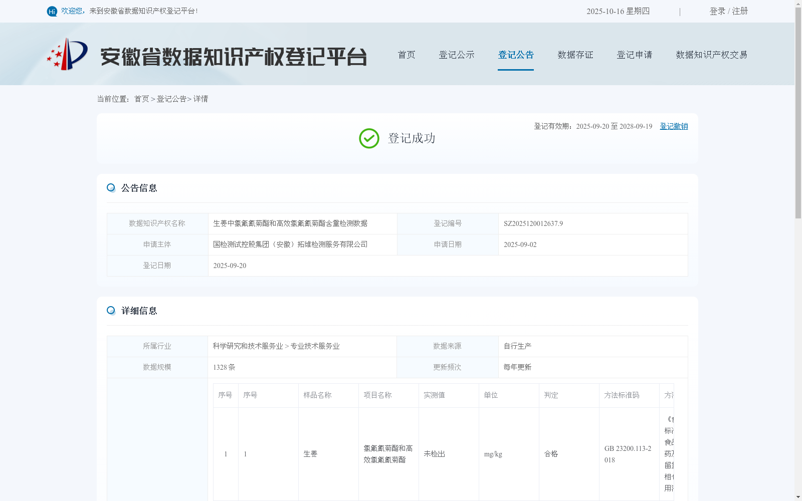Click the platform title 安徽省数据知识产权登记平台
Image resolution: width=802 pixels, height=501 pixels.
234,57
